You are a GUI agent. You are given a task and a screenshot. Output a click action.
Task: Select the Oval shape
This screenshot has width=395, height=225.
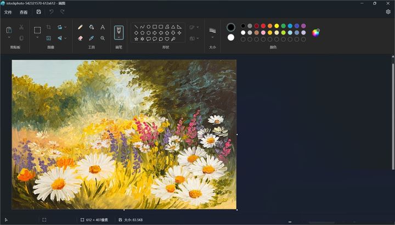point(148,27)
